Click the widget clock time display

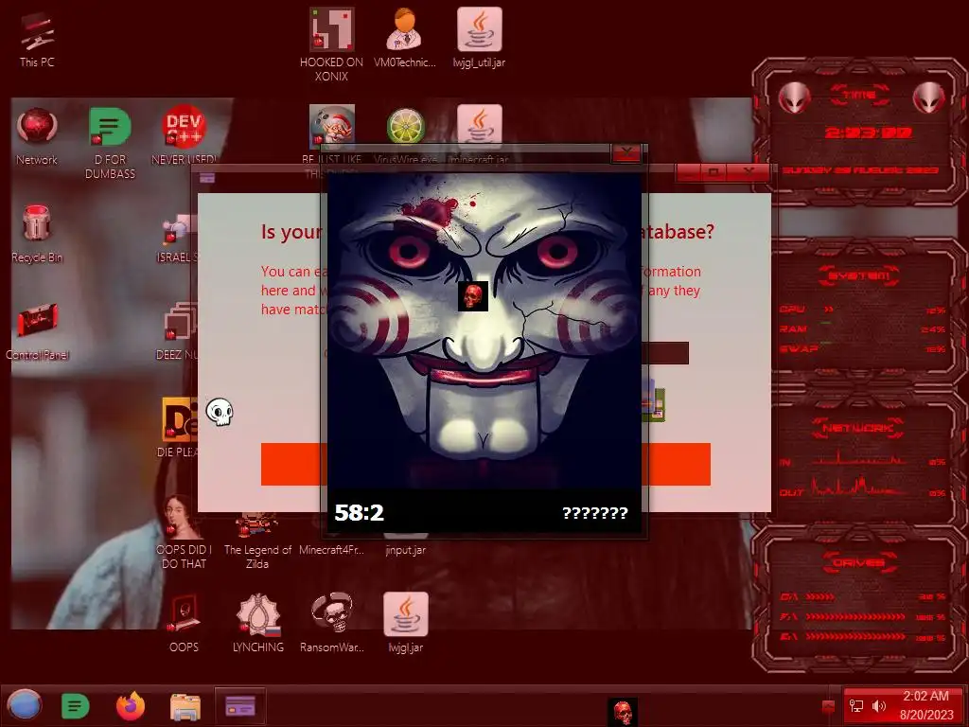[x=869, y=133]
